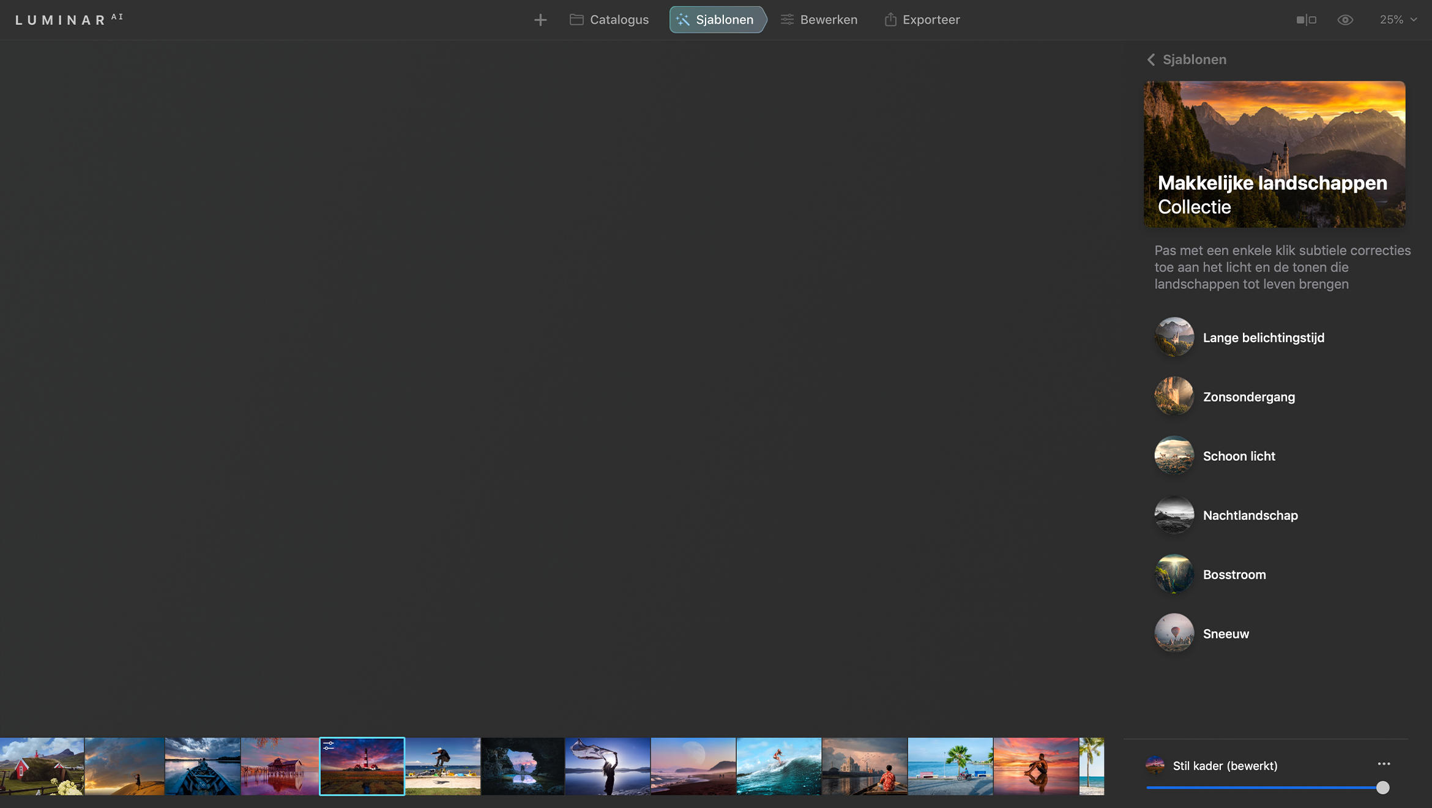Open the Bewerken adjustments sliders icon

click(787, 20)
